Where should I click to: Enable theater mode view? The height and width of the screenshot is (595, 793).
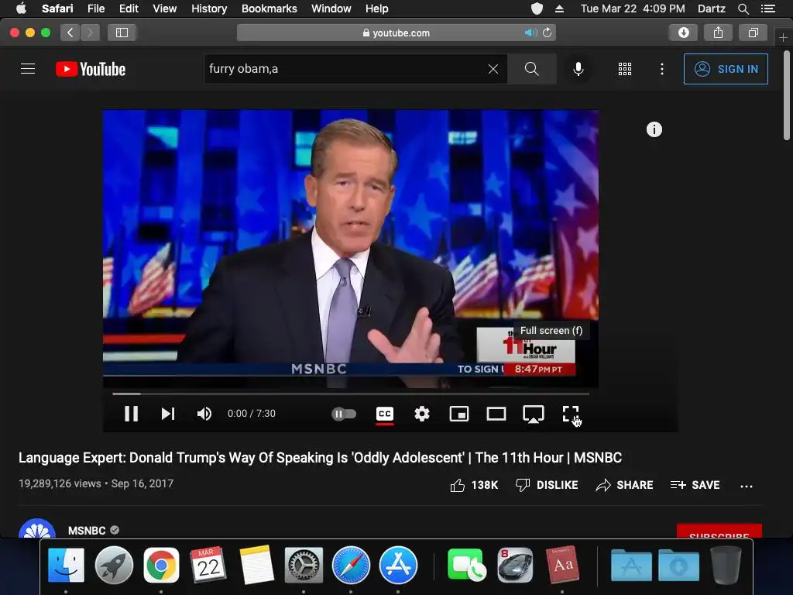click(x=496, y=414)
